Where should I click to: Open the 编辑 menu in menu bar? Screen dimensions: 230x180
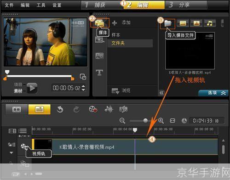[25, 5]
